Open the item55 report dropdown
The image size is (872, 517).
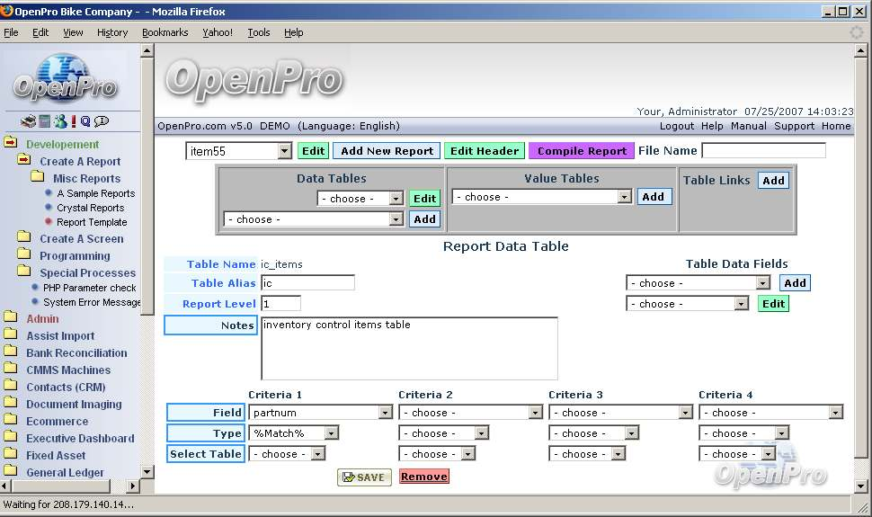pos(284,151)
